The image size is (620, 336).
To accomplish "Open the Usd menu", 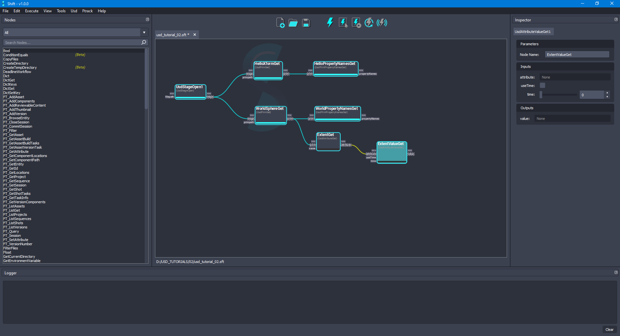I will [x=74, y=11].
